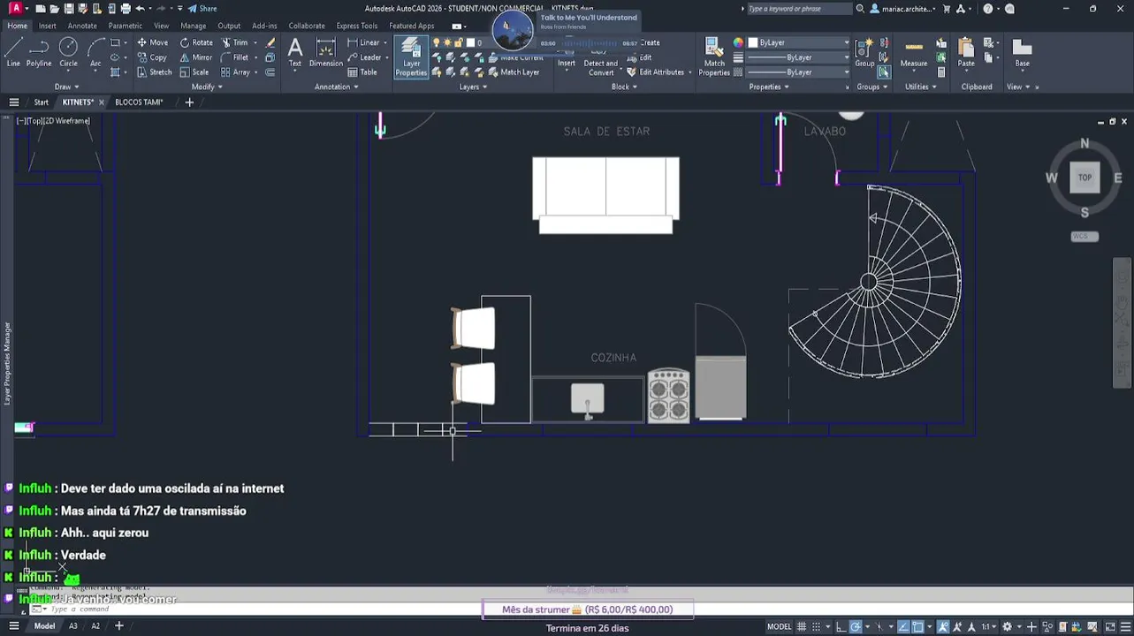Image resolution: width=1134 pixels, height=636 pixels.
Task: Expand the Draw panel dropdown
Action: click(67, 87)
